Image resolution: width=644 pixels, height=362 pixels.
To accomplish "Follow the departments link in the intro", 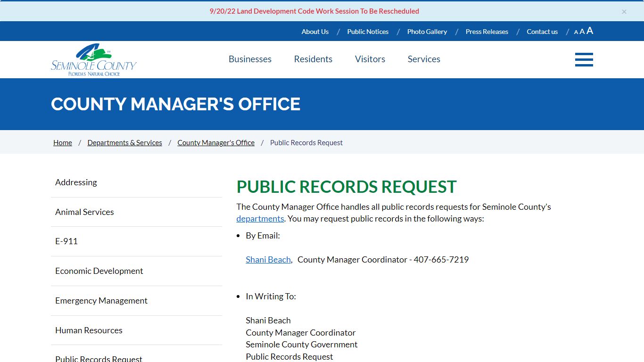I will click(260, 219).
